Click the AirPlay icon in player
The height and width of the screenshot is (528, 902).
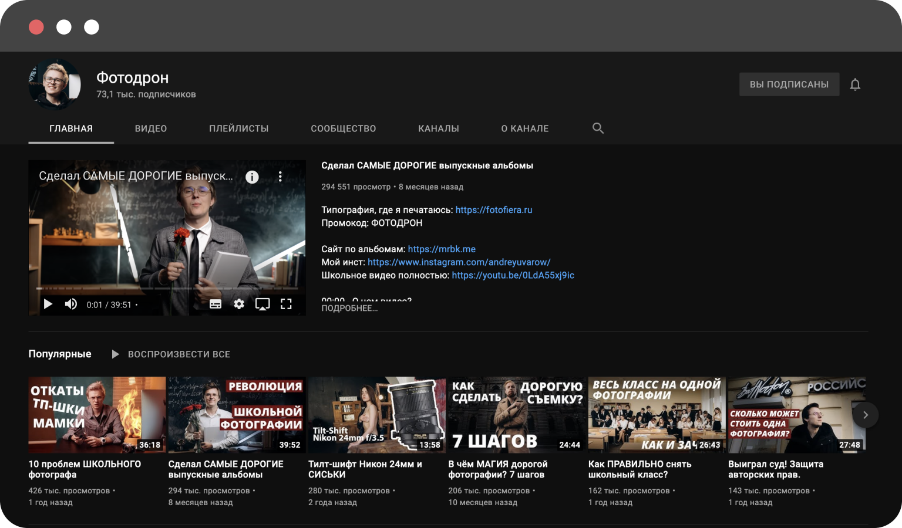262,304
